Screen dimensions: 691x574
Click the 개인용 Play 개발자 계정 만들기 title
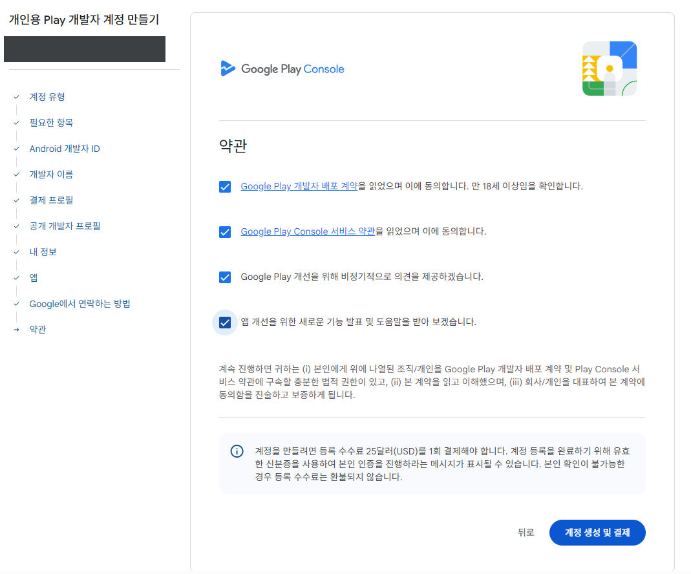pos(84,20)
